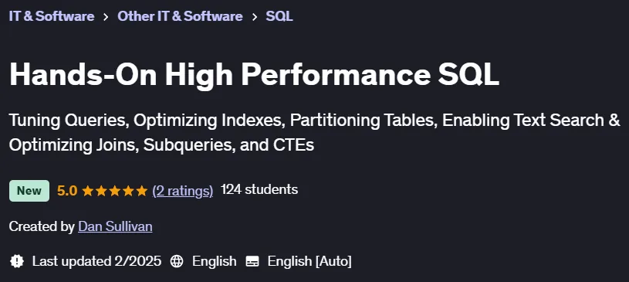Viewport: 629px width, 282px height.
Task: Click the middle third rating star
Action: pyautogui.click(x=115, y=191)
